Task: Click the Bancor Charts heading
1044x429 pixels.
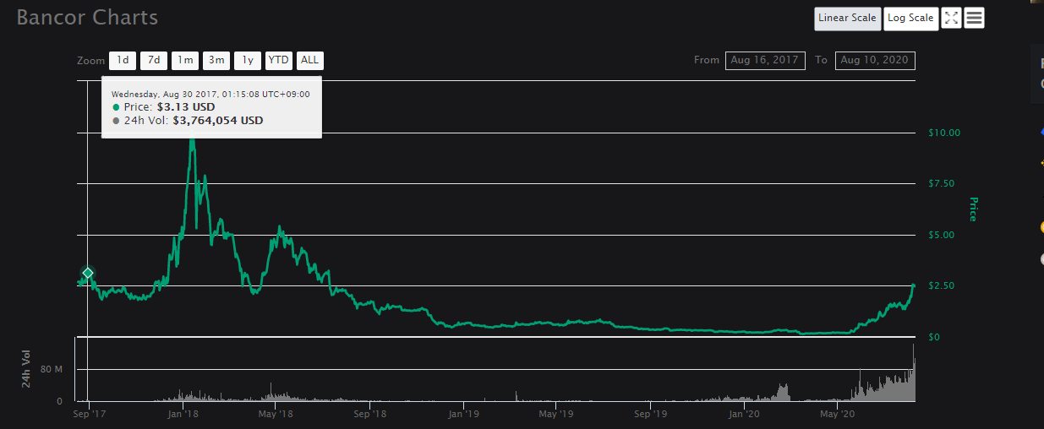Action: 87,17
